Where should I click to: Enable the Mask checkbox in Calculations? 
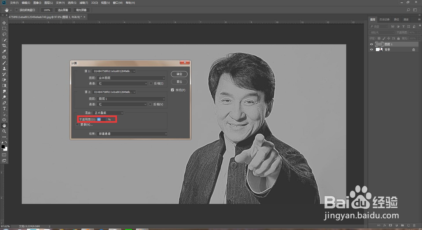(77, 125)
